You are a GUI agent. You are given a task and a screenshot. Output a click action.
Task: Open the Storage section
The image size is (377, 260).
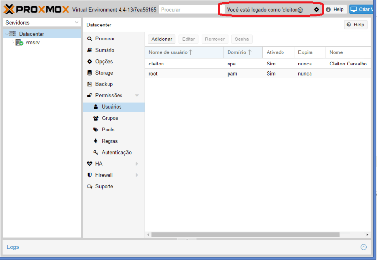point(104,73)
